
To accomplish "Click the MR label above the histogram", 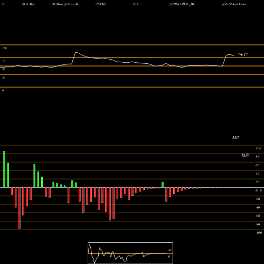I will tap(235, 137).
